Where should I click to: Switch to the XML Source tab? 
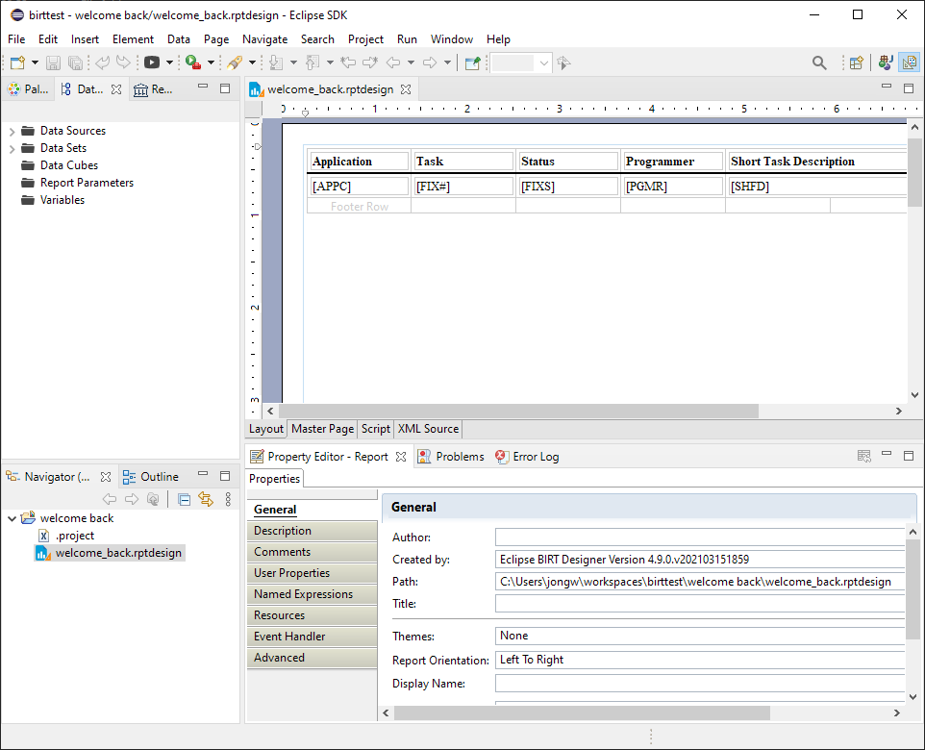(x=428, y=429)
